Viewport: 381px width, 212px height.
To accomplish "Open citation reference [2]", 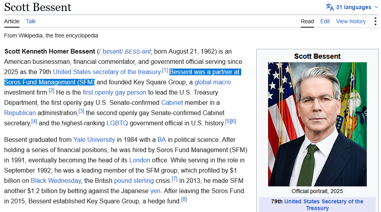I will (x=51, y=91).
